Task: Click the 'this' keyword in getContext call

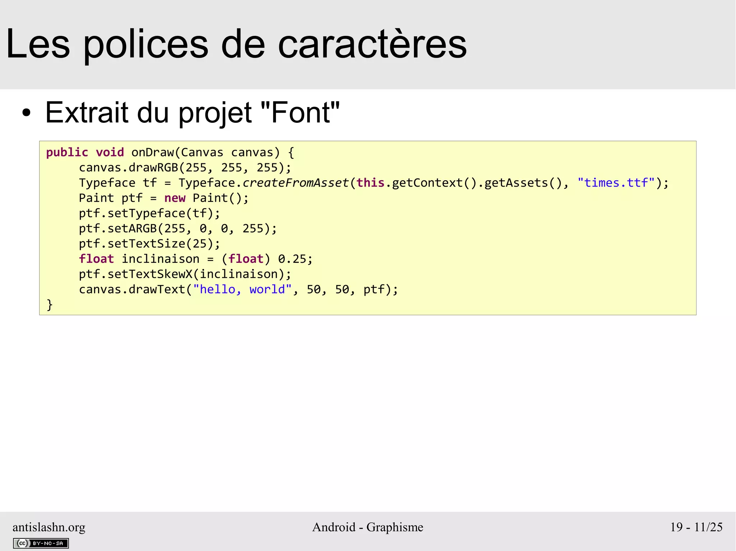Action: click(x=370, y=183)
